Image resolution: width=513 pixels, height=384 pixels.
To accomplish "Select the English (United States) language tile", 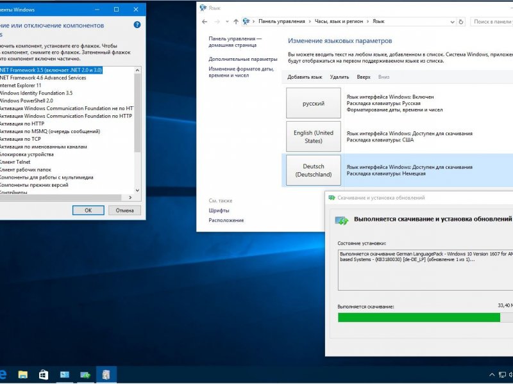I will tap(314, 136).
